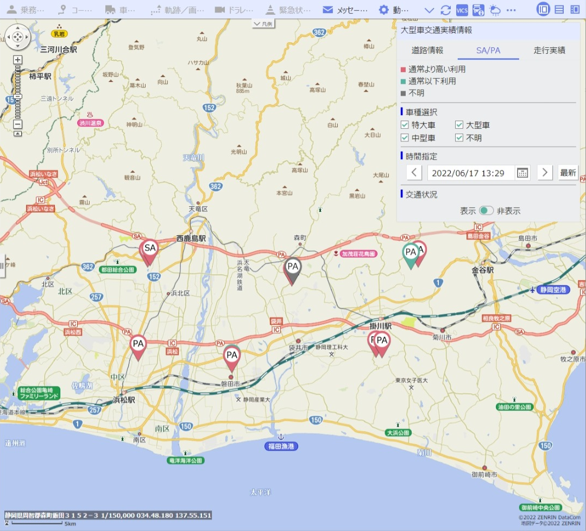The image size is (586, 531).
Task: Open the 動… gear settings menu
Action: point(394,10)
